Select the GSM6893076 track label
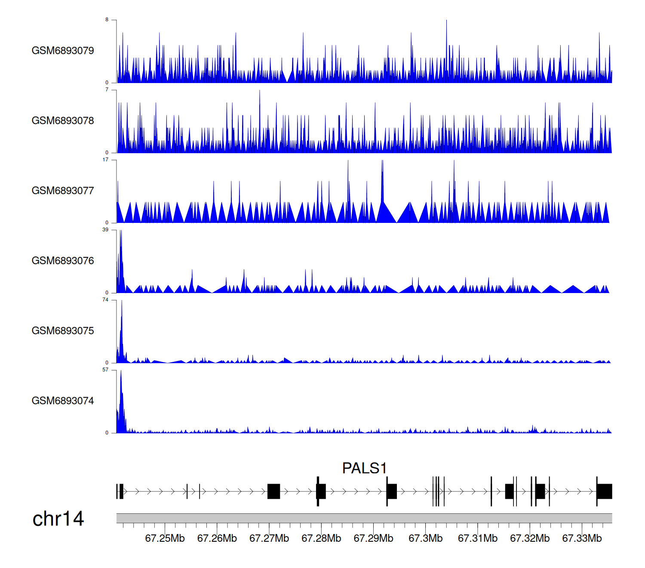Screen dimensions: 645x568 tap(63, 261)
